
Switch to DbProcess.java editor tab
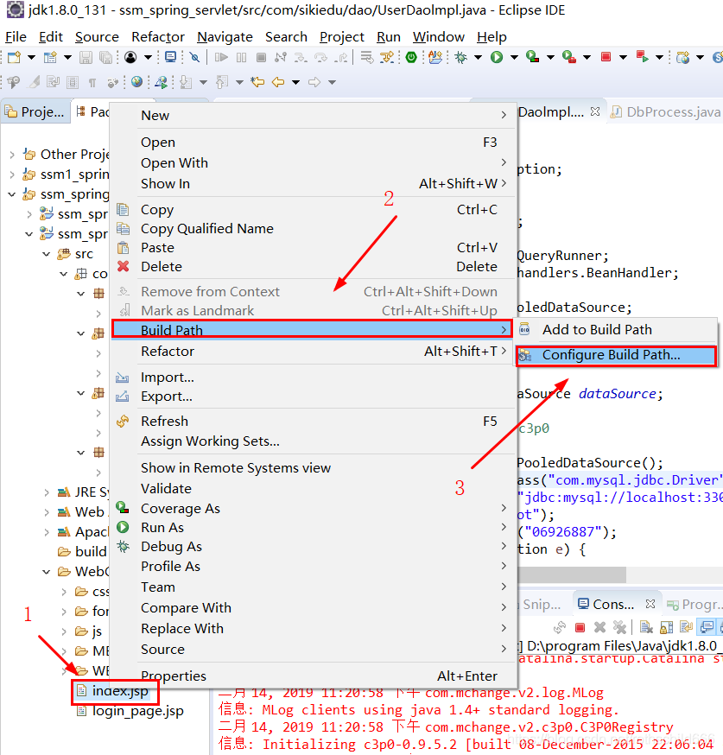coord(665,112)
